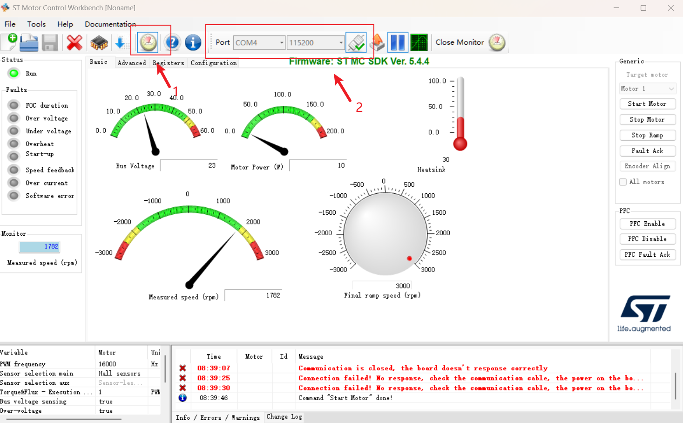683x423 pixels.
Task: Click the Motor Power value field
Action: 318,165
